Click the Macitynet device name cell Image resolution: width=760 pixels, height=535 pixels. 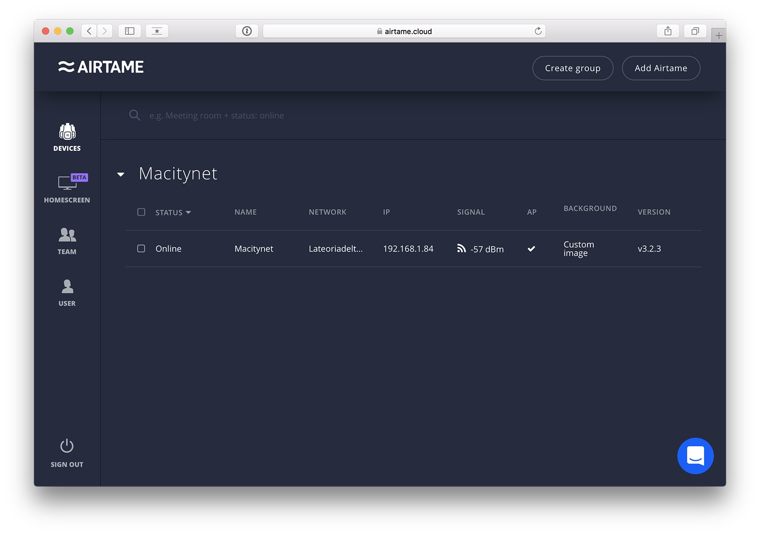[254, 249]
